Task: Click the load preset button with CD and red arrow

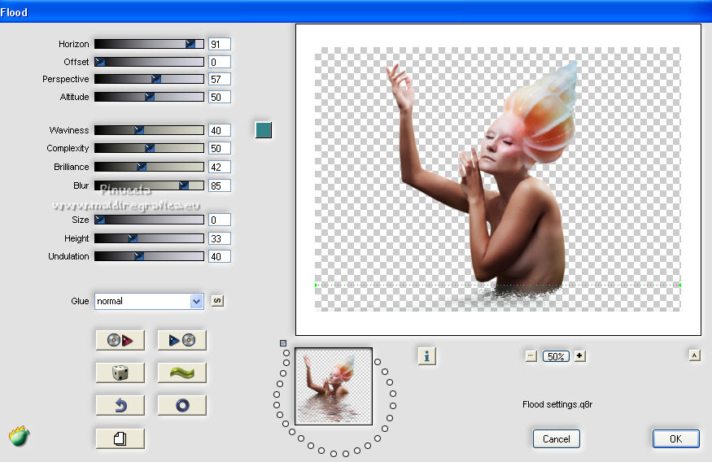Action: click(x=120, y=340)
